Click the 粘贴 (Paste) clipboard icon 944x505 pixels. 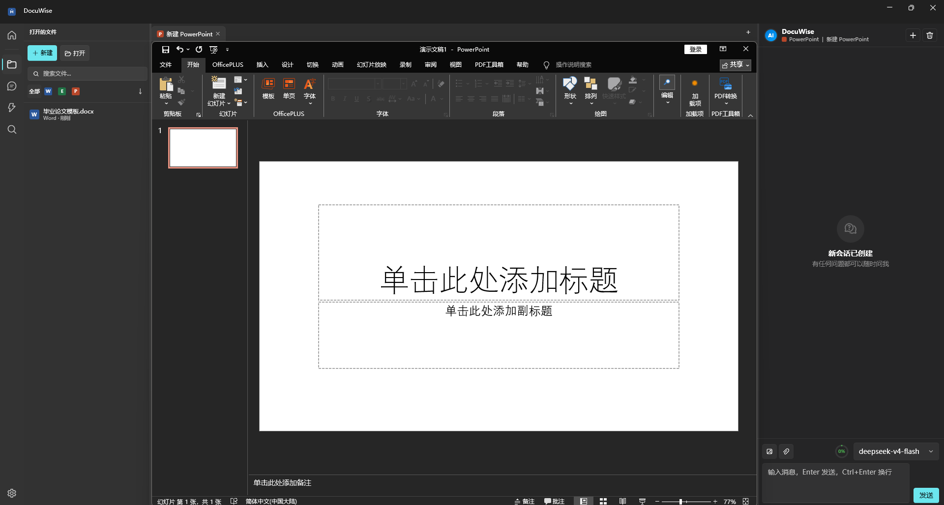pyautogui.click(x=166, y=84)
